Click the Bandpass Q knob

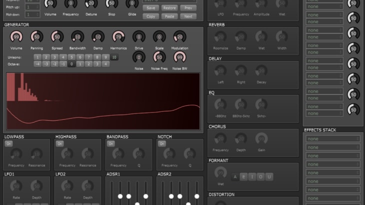pos(138,154)
